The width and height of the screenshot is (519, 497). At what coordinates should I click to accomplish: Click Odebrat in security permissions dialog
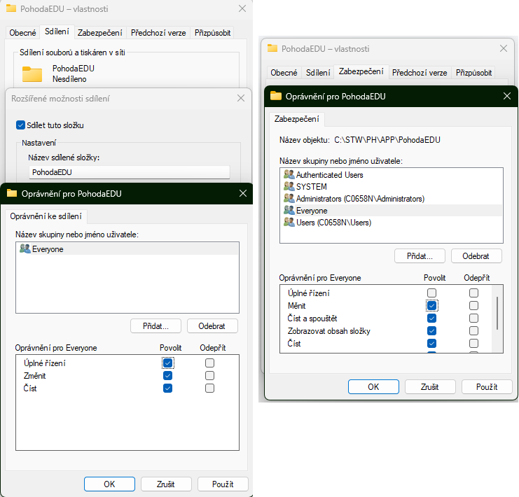[476, 255]
